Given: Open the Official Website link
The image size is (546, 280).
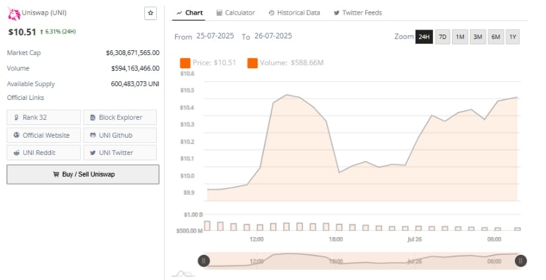Looking at the screenshot, I should (x=44, y=135).
